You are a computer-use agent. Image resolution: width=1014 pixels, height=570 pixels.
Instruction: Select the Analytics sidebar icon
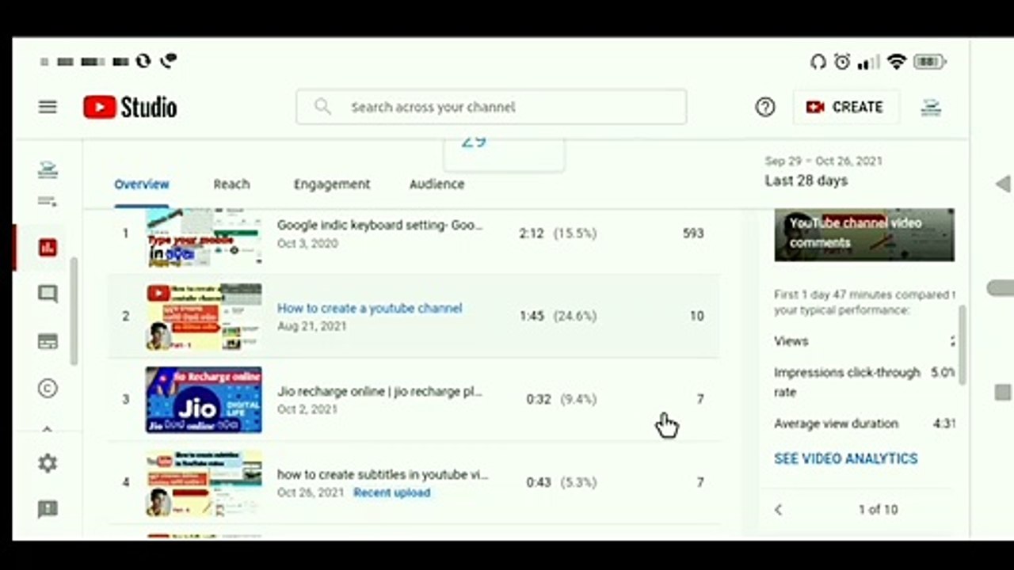48,248
